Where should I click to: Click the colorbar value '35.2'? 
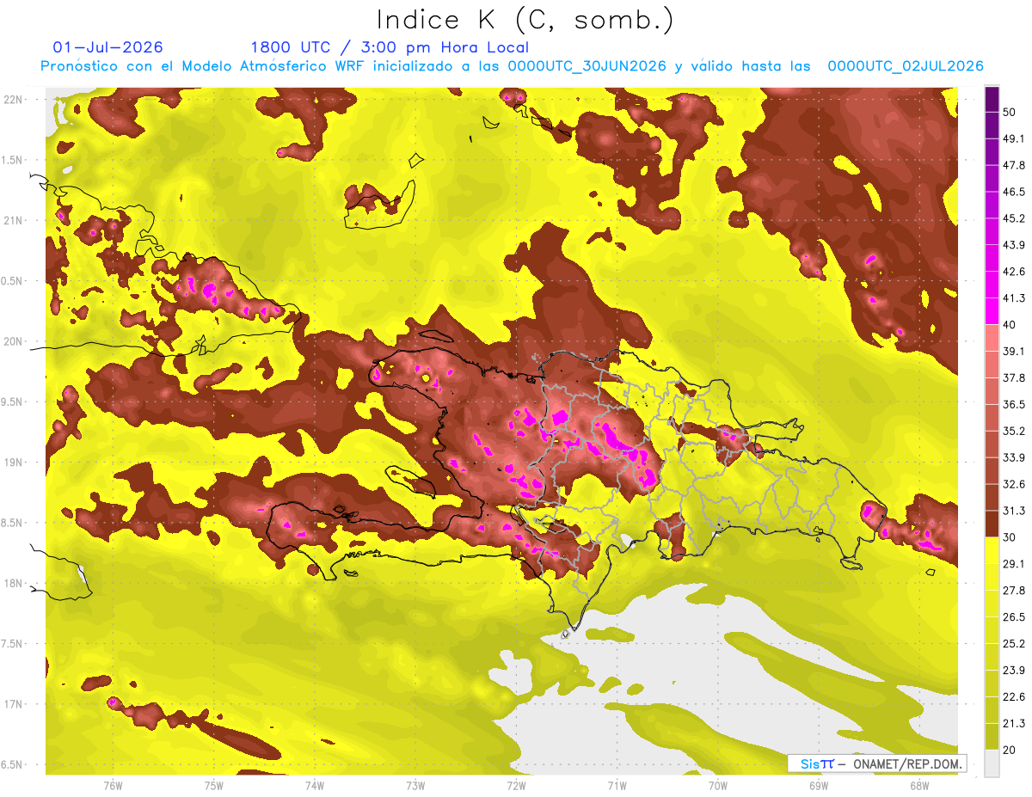pyautogui.click(x=1014, y=431)
